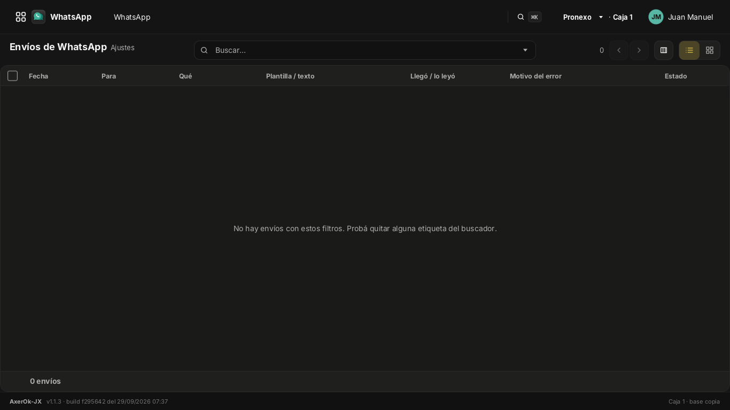Viewport: 730px width, 410px height.
Task: Click the AxerOk-JX label in status bar
Action: [26, 401]
